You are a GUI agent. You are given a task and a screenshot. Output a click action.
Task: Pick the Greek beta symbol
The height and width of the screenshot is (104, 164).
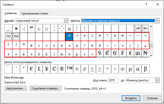point(145,69)
